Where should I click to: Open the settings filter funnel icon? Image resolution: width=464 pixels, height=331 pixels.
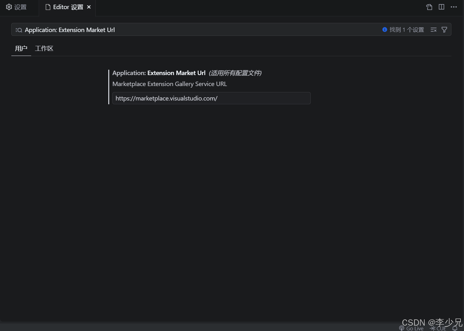coord(444,30)
